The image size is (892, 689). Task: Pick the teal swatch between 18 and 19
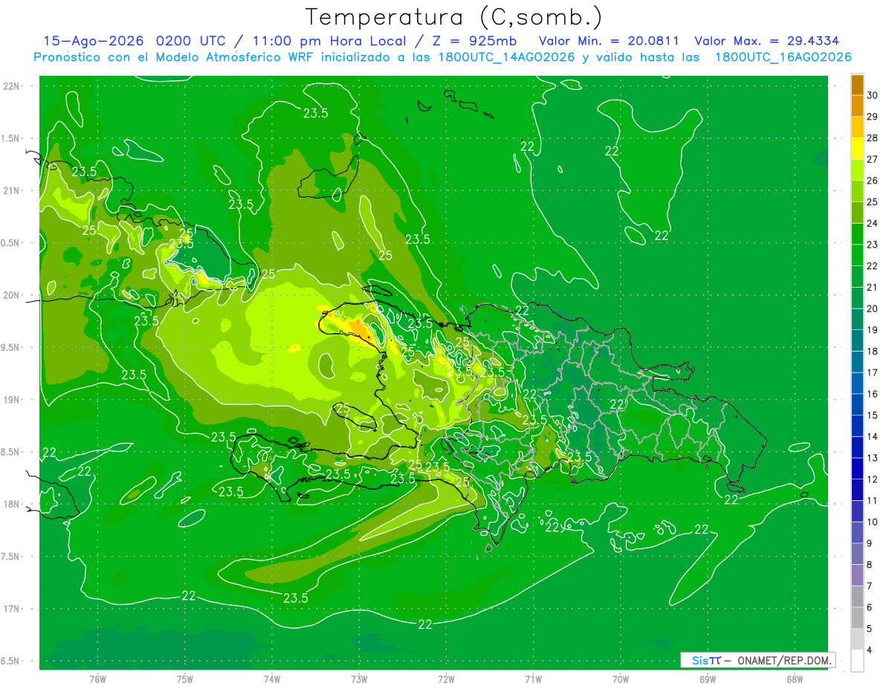[857, 340]
